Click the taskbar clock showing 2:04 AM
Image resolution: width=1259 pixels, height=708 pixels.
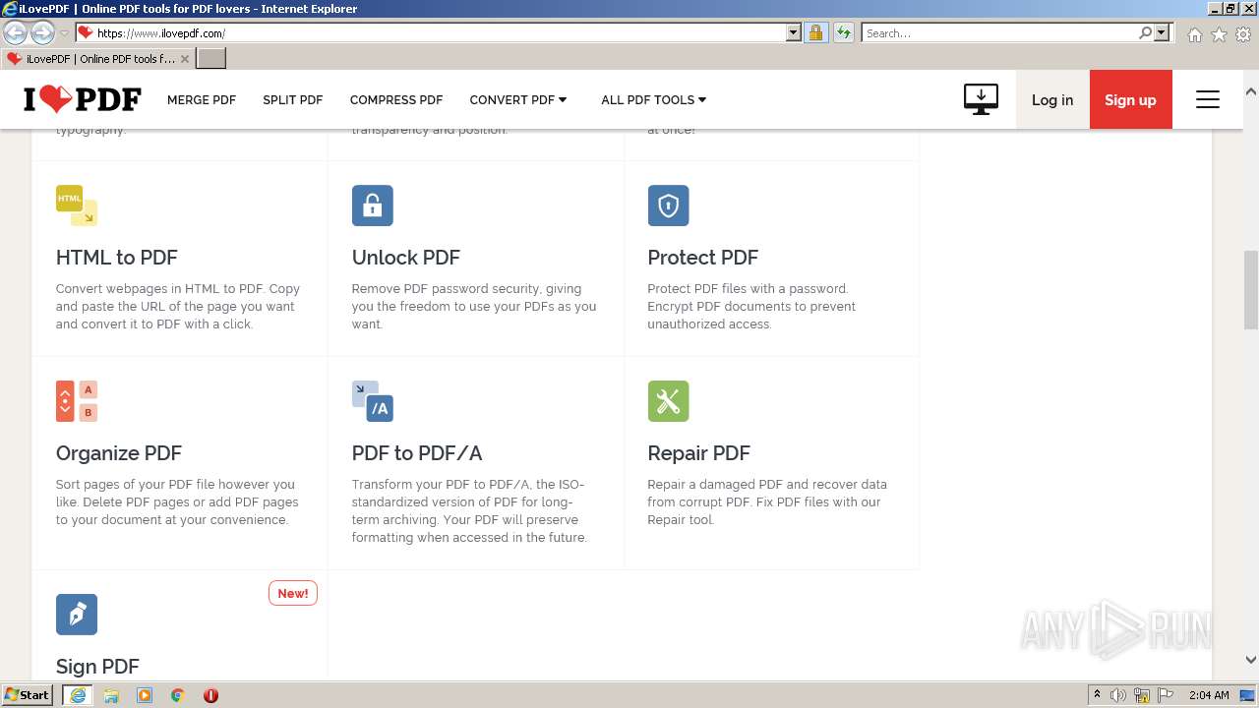click(1209, 695)
